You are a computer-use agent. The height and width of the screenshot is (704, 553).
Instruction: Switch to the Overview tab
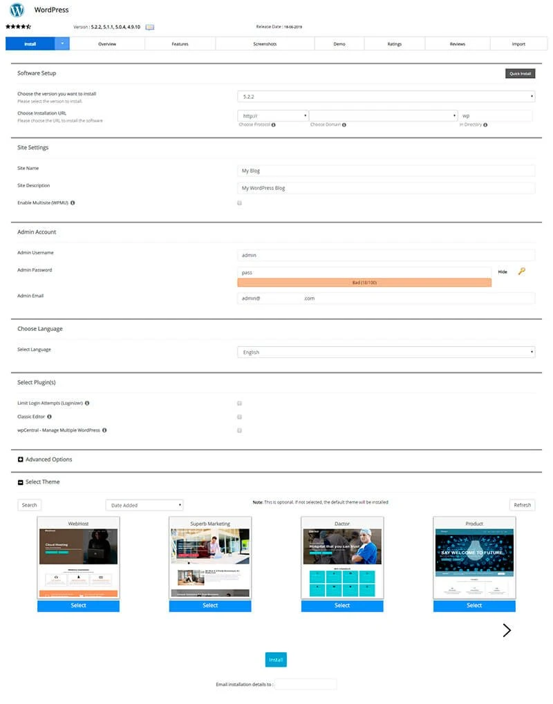coord(107,44)
